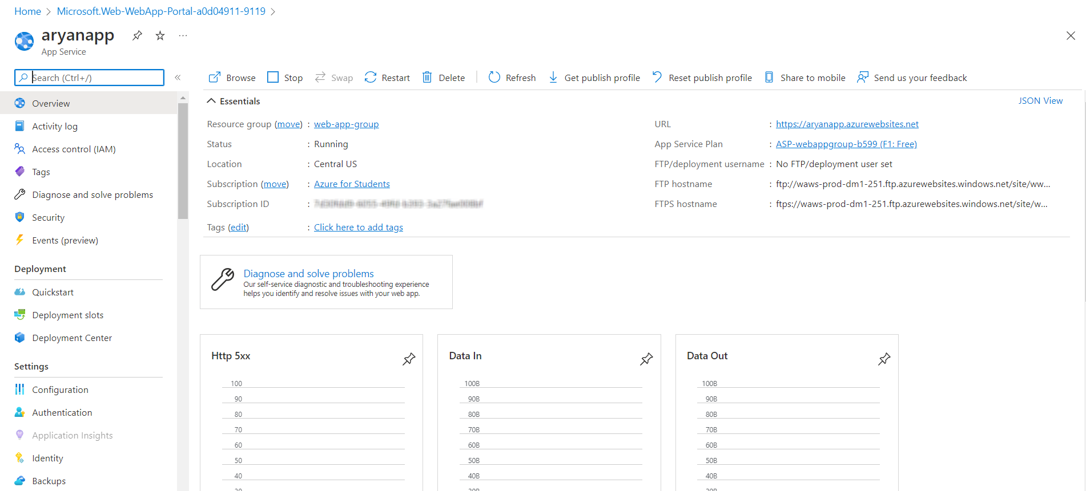Open Configuration settings
1086x491 pixels.
(x=89, y=389)
